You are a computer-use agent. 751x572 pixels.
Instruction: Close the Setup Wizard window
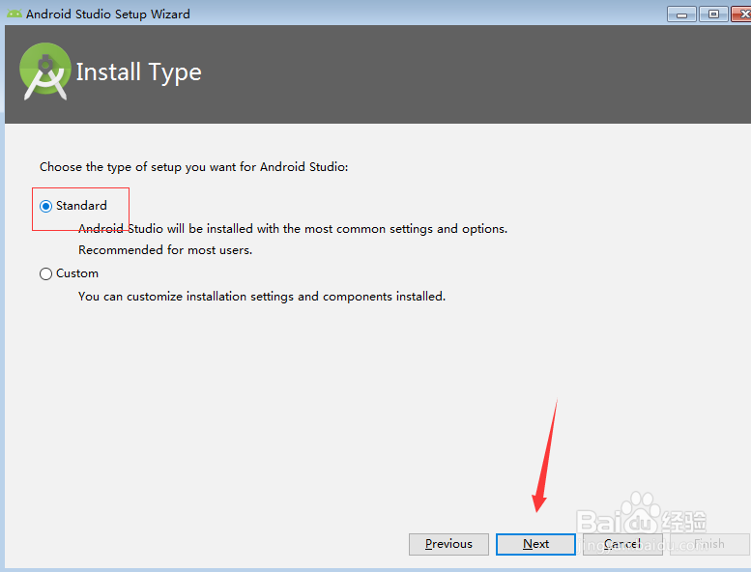coord(742,14)
